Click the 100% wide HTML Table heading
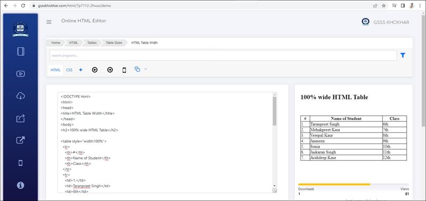This screenshot has width=426, height=201. 334,97
